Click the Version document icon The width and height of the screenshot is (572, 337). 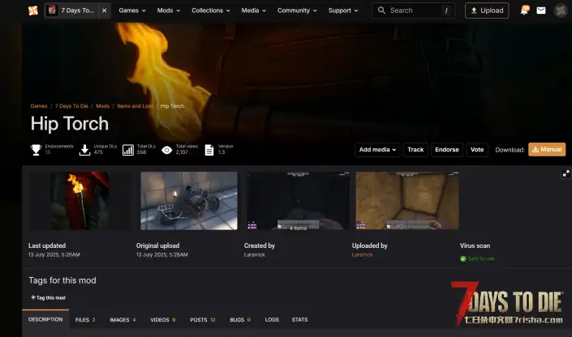[x=209, y=150]
